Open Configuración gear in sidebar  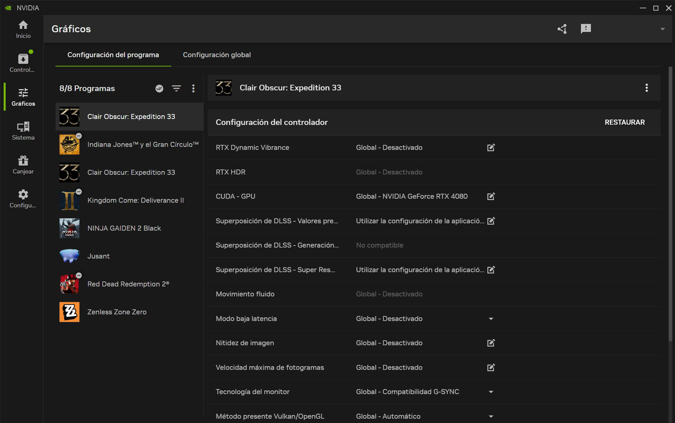(x=23, y=199)
